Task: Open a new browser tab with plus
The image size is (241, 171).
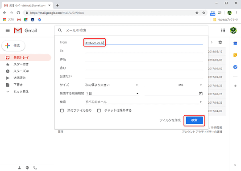Action: tap(58, 5)
